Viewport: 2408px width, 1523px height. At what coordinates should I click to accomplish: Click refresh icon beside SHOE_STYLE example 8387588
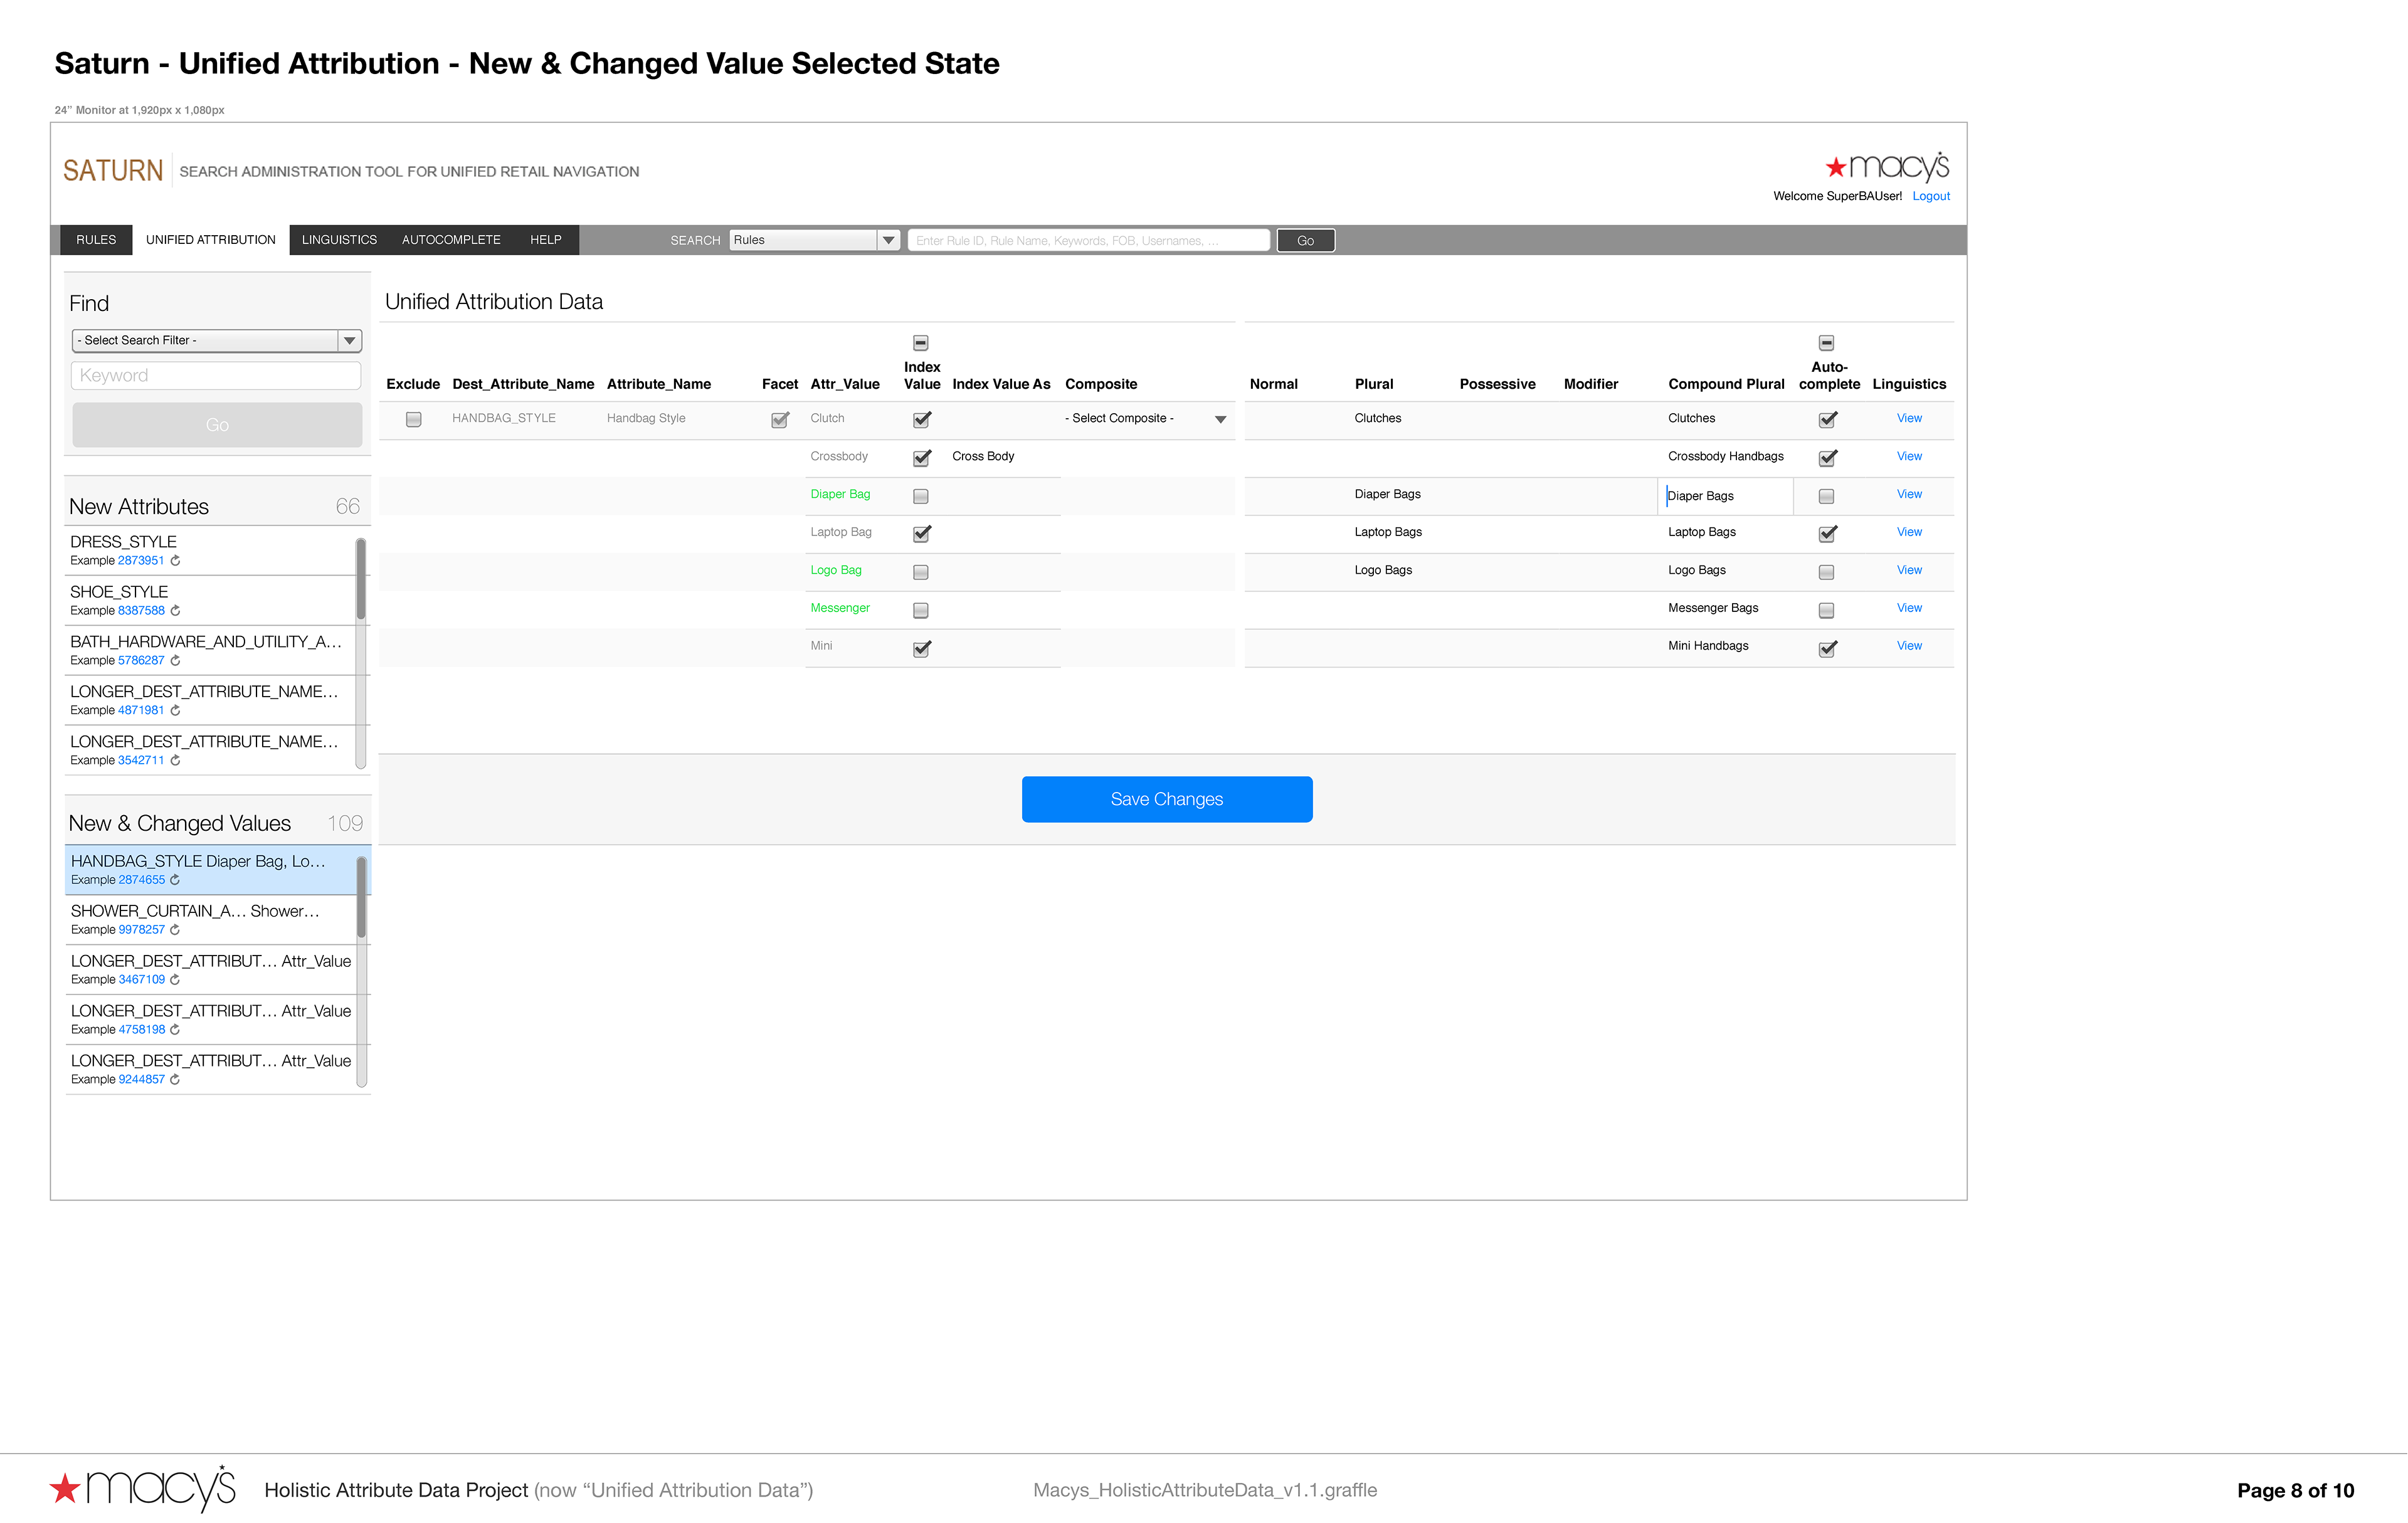(175, 611)
